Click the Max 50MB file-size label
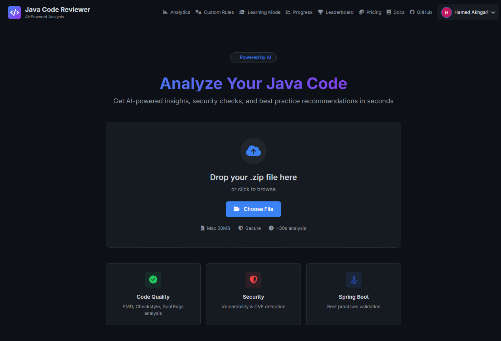501x341 pixels. [x=215, y=228]
